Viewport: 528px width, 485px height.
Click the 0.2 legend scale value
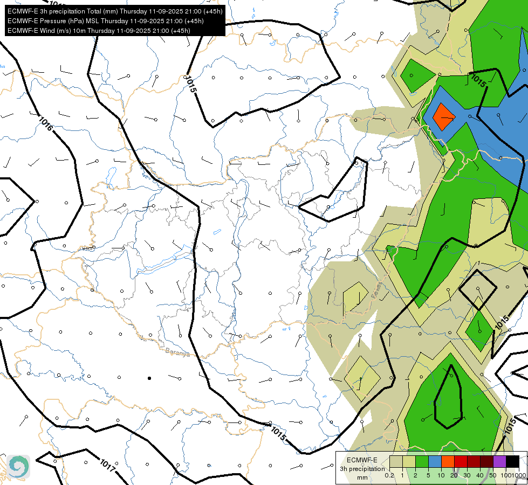coord(389,475)
